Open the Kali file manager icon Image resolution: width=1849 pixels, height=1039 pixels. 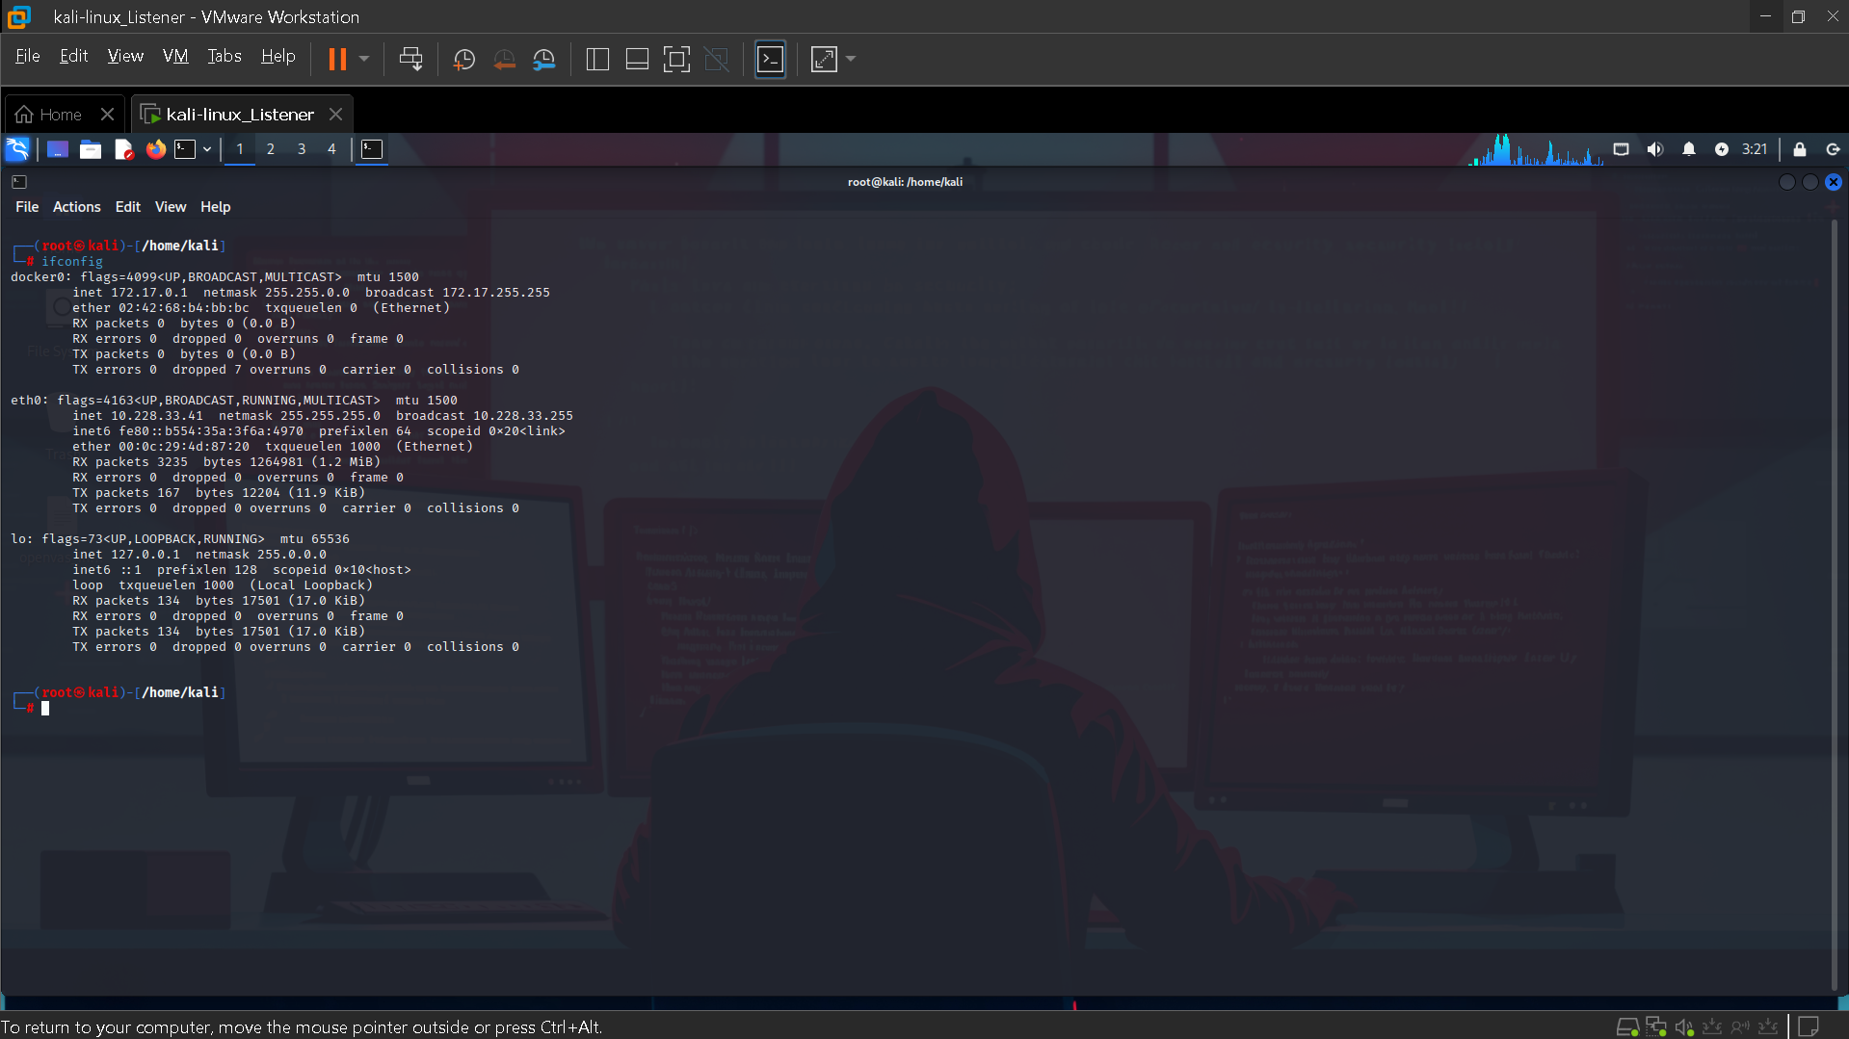(x=91, y=149)
